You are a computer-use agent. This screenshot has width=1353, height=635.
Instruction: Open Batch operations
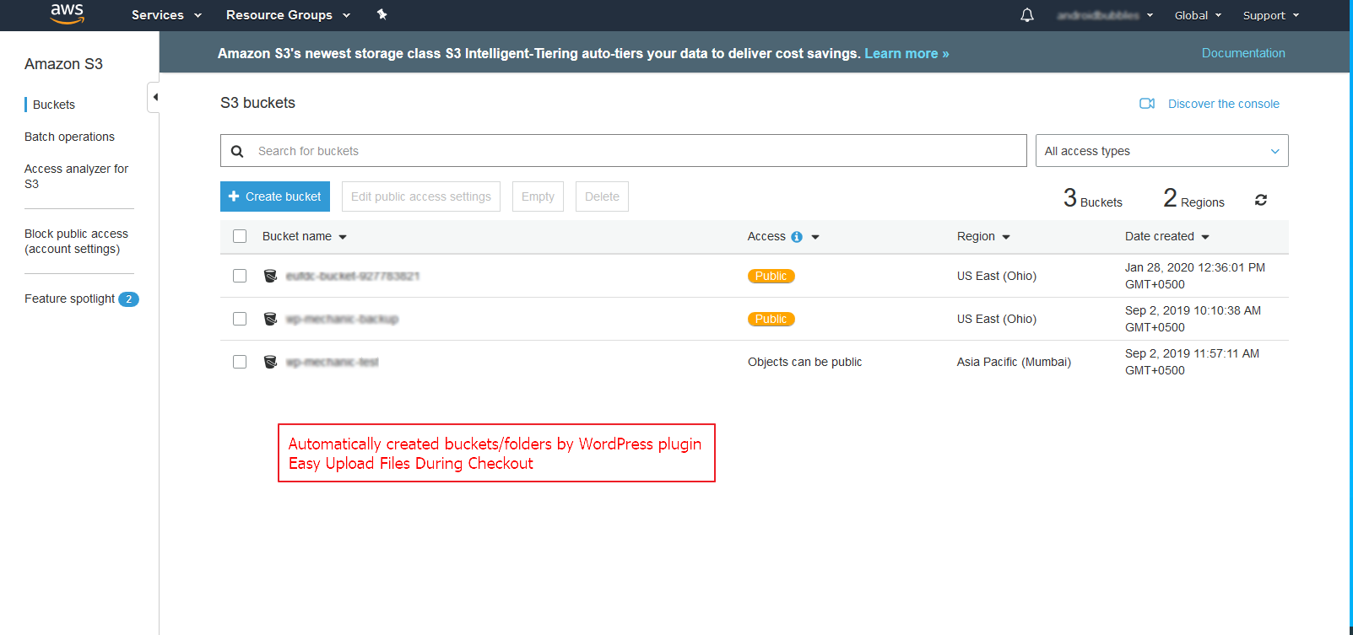[x=69, y=137]
